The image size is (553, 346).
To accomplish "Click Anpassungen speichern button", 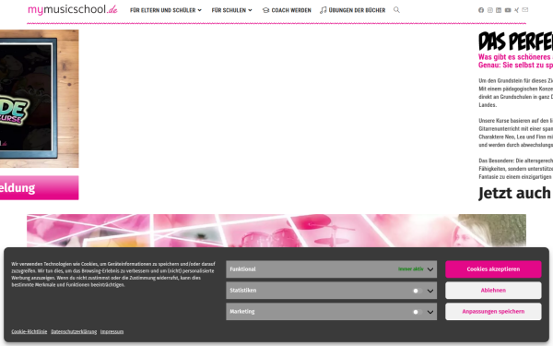I will click(x=493, y=312).
